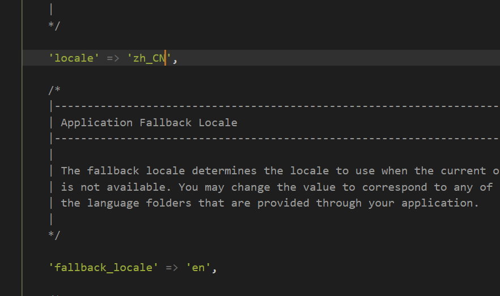Click the '/*' comment opening marker
The image size is (500, 296).
54,90
